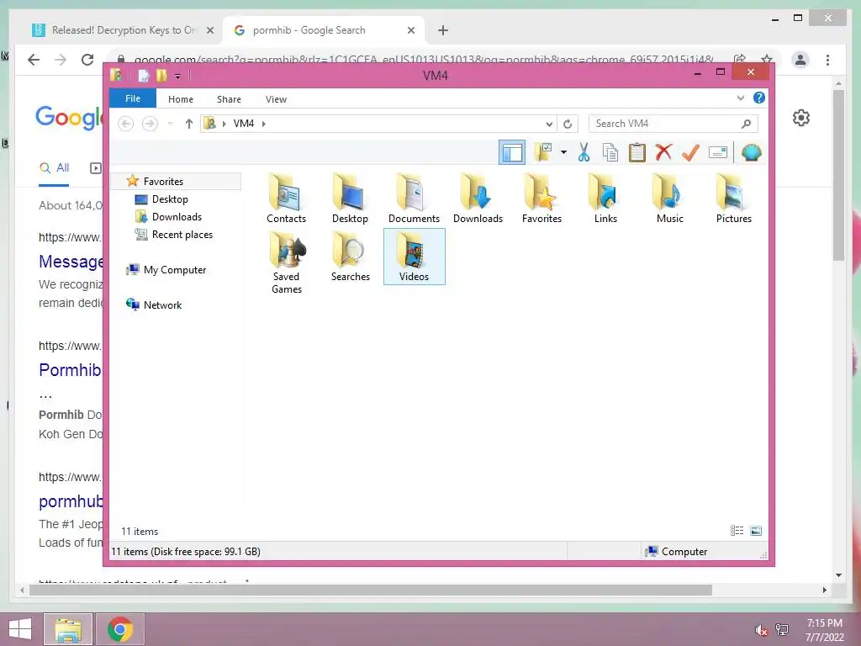861x646 pixels.
Task: Switch to details view in status bar
Action: tap(737, 531)
